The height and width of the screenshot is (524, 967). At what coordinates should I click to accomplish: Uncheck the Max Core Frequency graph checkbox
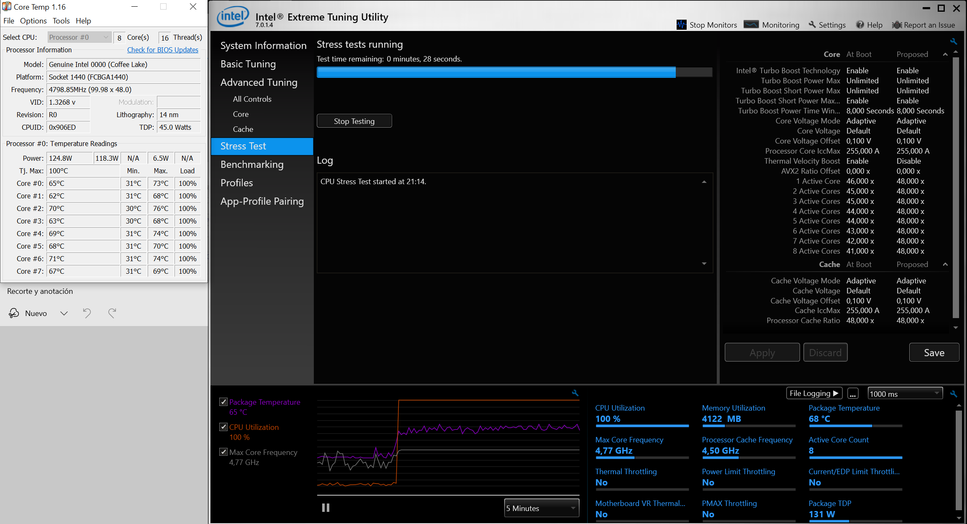coord(223,452)
